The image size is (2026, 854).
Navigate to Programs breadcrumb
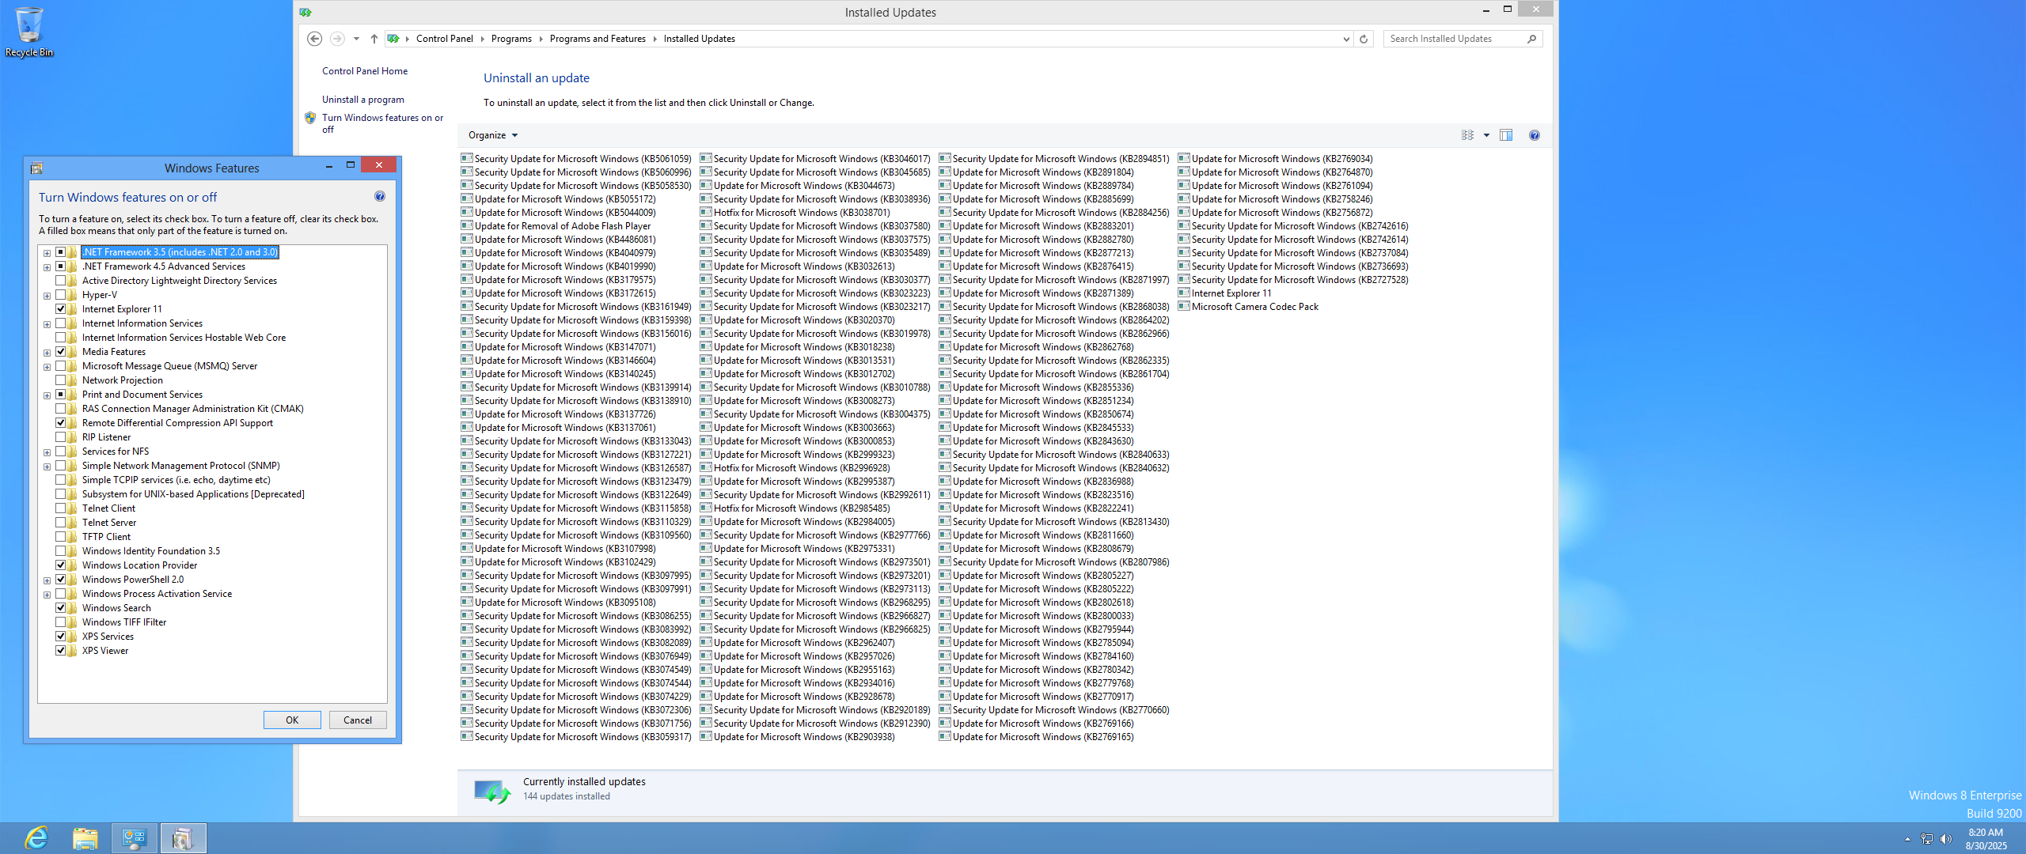(511, 39)
